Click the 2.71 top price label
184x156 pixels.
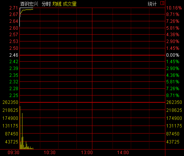pyautogui.click(x=14, y=8)
